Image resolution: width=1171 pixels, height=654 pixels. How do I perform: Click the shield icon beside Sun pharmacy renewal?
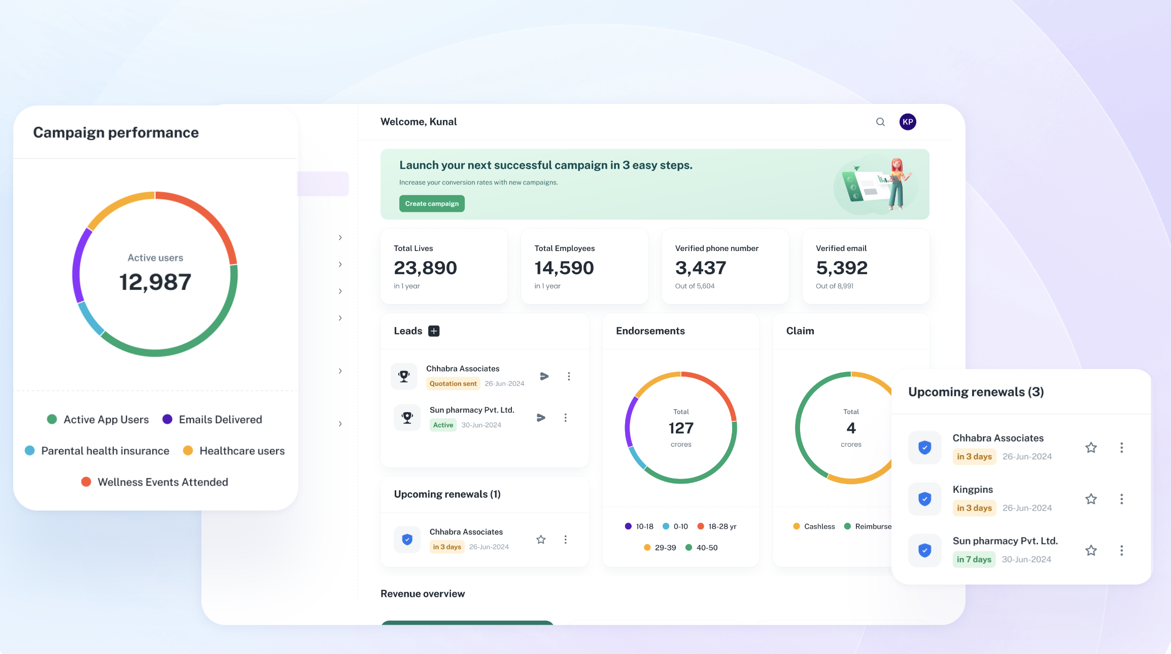point(924,551)
